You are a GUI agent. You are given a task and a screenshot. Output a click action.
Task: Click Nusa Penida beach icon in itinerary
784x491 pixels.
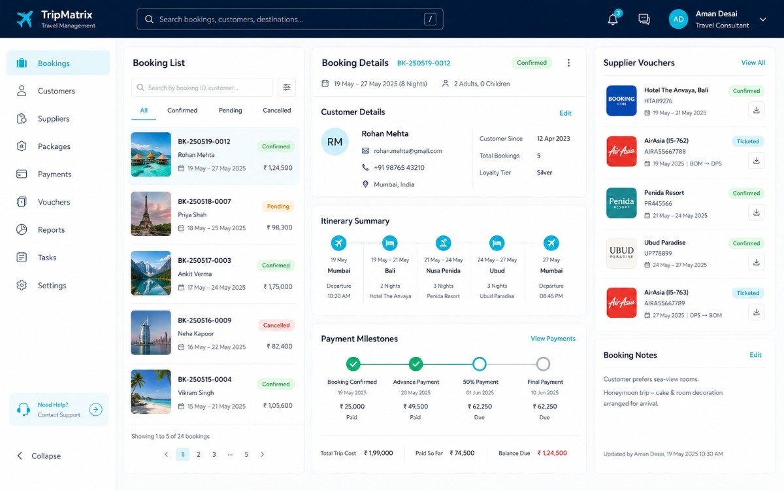[443, 243]
